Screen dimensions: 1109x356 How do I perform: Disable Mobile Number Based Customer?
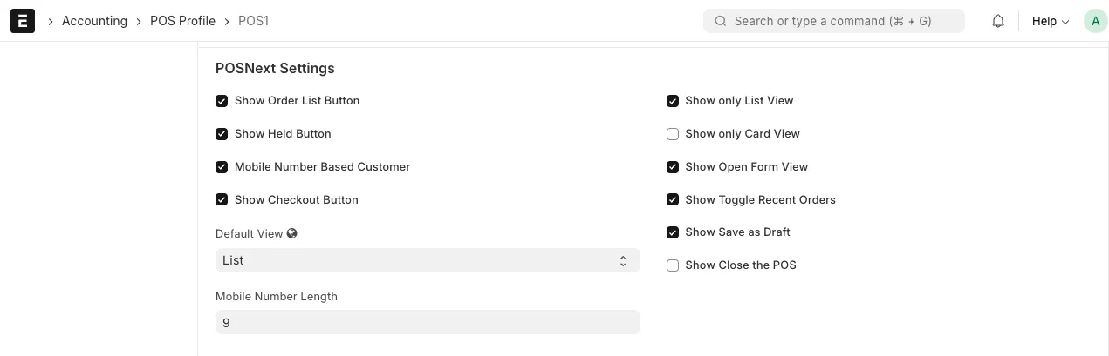point(222,167)
